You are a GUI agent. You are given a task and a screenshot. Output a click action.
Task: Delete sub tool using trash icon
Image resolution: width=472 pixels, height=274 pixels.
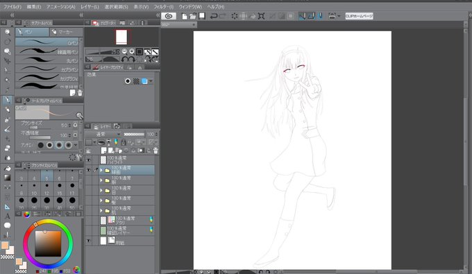pos(80,93)
